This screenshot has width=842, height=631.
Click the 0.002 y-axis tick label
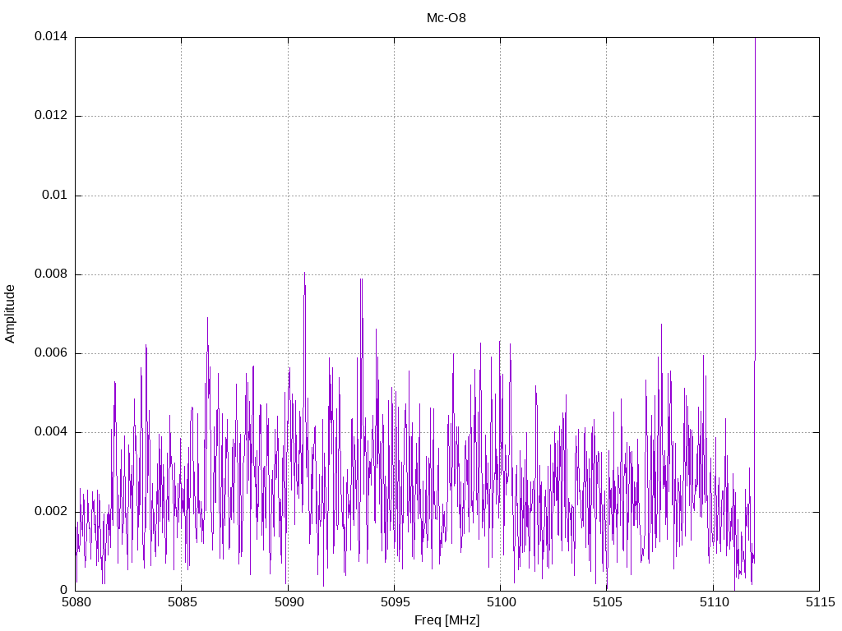[x=50, y=511]
